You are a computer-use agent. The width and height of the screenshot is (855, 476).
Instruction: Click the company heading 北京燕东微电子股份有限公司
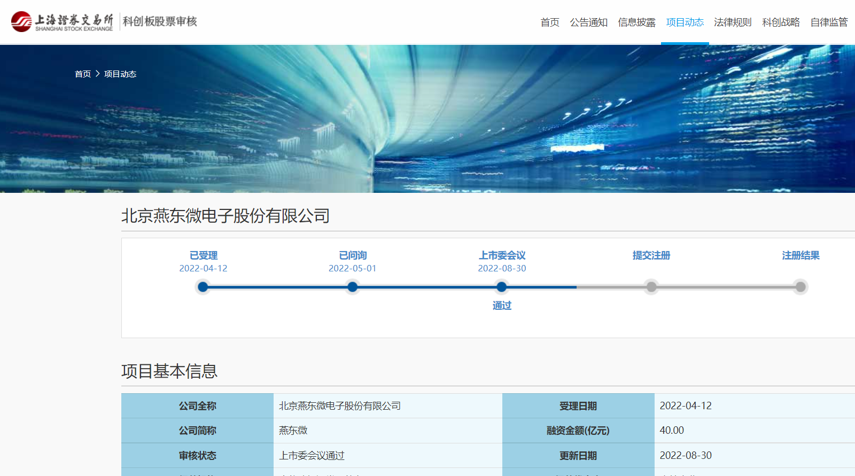pyautogui.click(x=226, y=216)
